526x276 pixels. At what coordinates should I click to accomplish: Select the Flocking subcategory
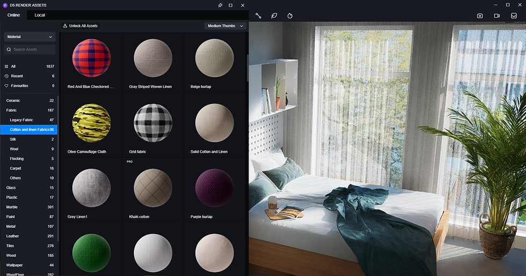[x=29, y=159]
